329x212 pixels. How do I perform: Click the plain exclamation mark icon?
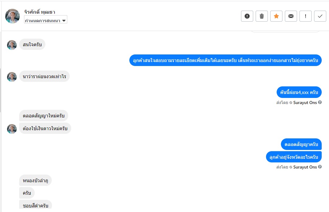305,16
